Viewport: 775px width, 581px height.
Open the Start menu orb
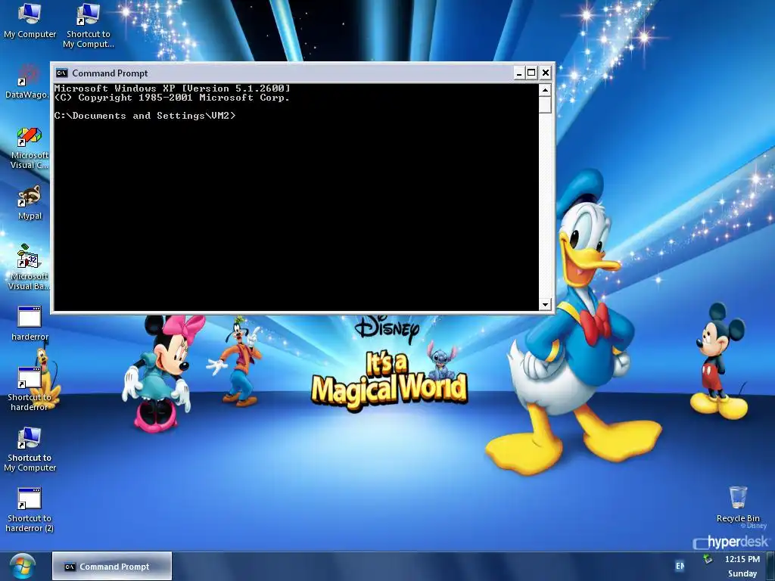click(22, 567)
